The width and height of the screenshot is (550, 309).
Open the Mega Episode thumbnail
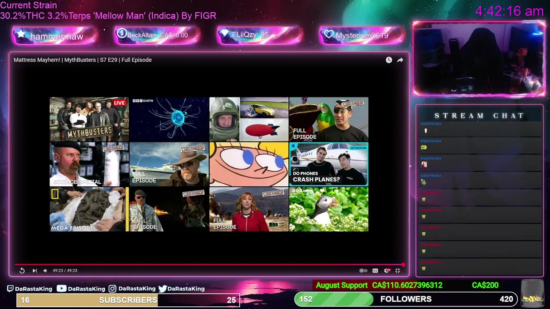click(89, 209)
